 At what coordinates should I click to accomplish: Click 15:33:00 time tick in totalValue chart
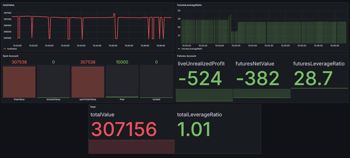click(49, 46)
